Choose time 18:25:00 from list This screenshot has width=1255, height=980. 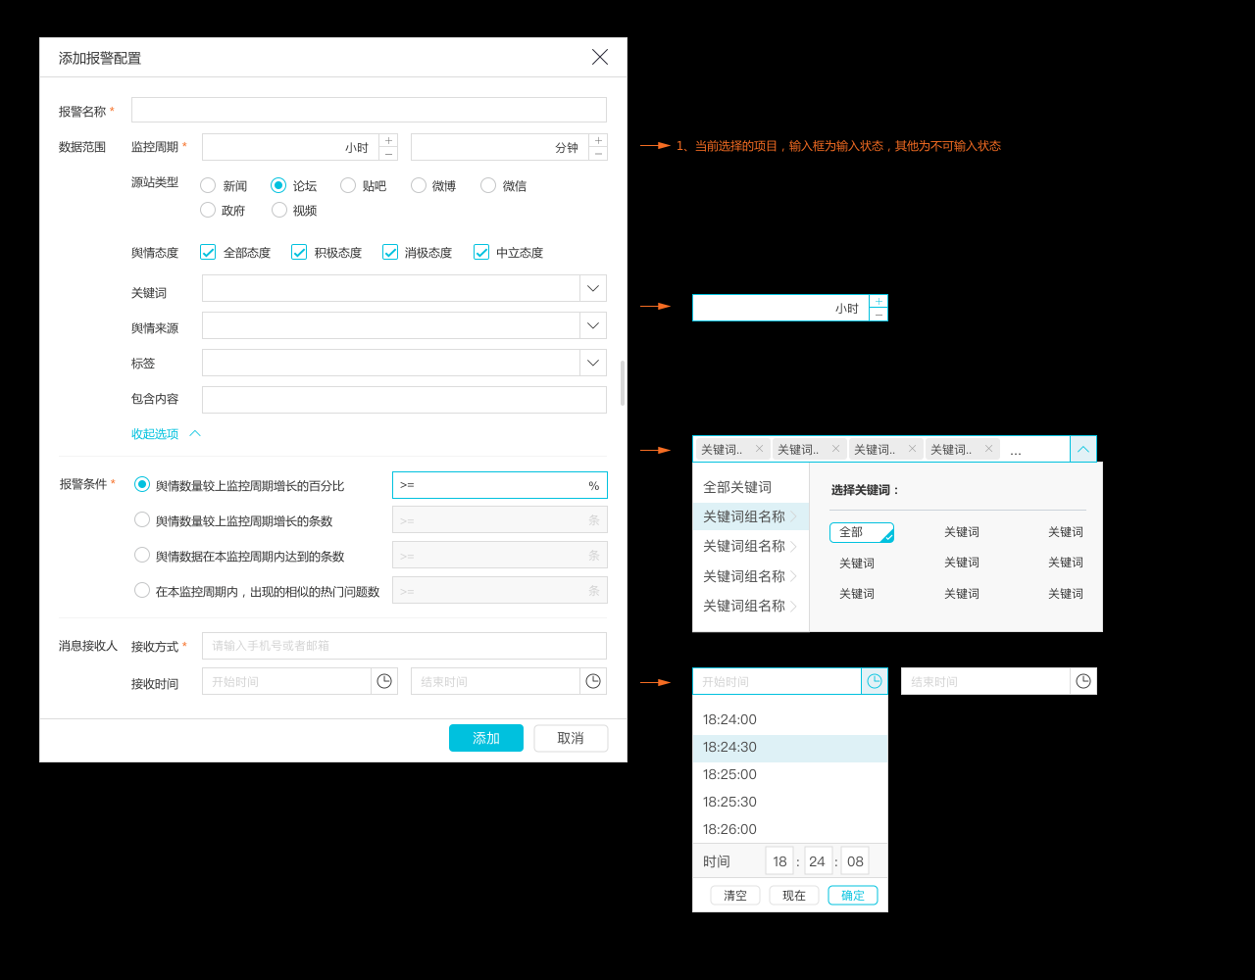tap(790, 774)
